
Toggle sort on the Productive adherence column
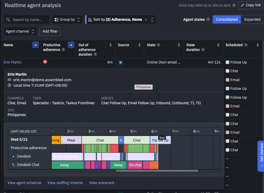[x=71, y=45]
